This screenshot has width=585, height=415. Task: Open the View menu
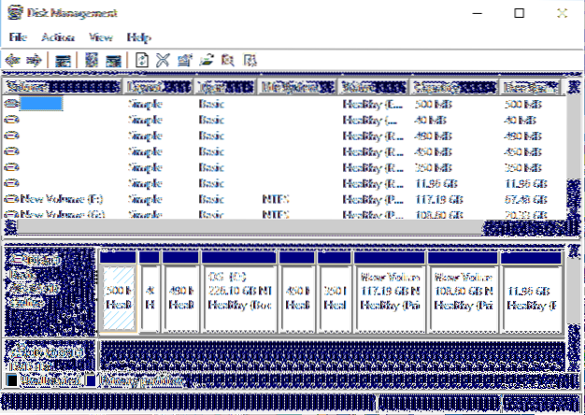click(101, 37)
